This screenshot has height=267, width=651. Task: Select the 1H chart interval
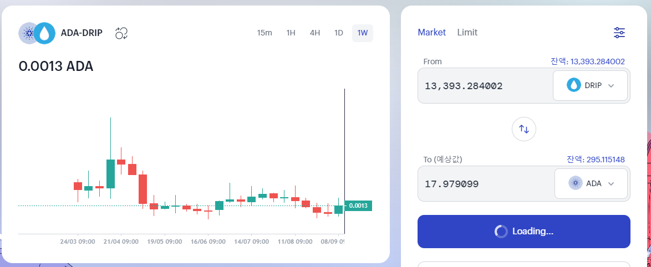click(x=291, y=33)
